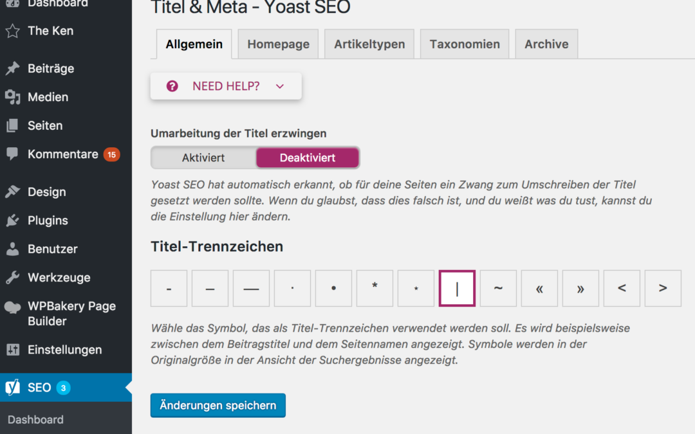Select the paintbrush Design icon
The image size is (695, 434).
(x=13, y=192)
